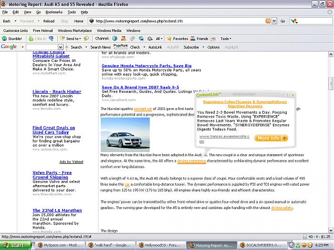Screen dimensions: 334x250
Task: Select the globe channel icon
Action: point(115,39)
